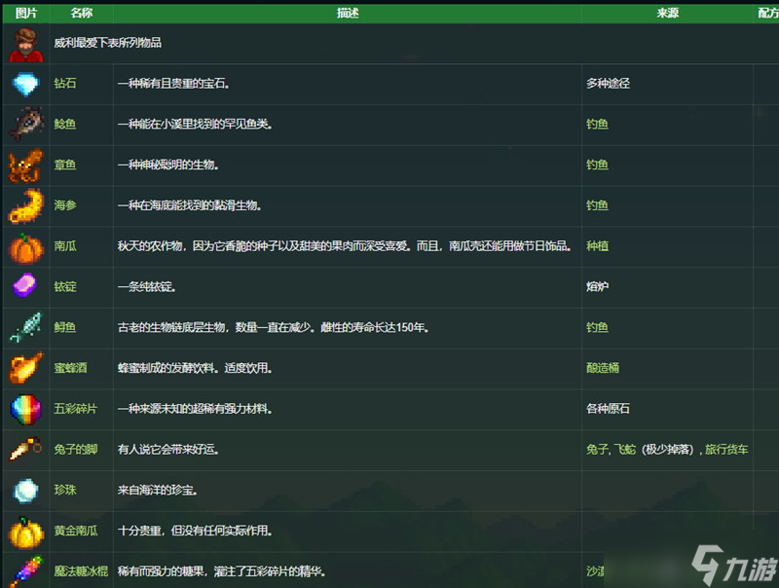Click the diamond item icon
This screenshot has height=588, width=779.
25,84
